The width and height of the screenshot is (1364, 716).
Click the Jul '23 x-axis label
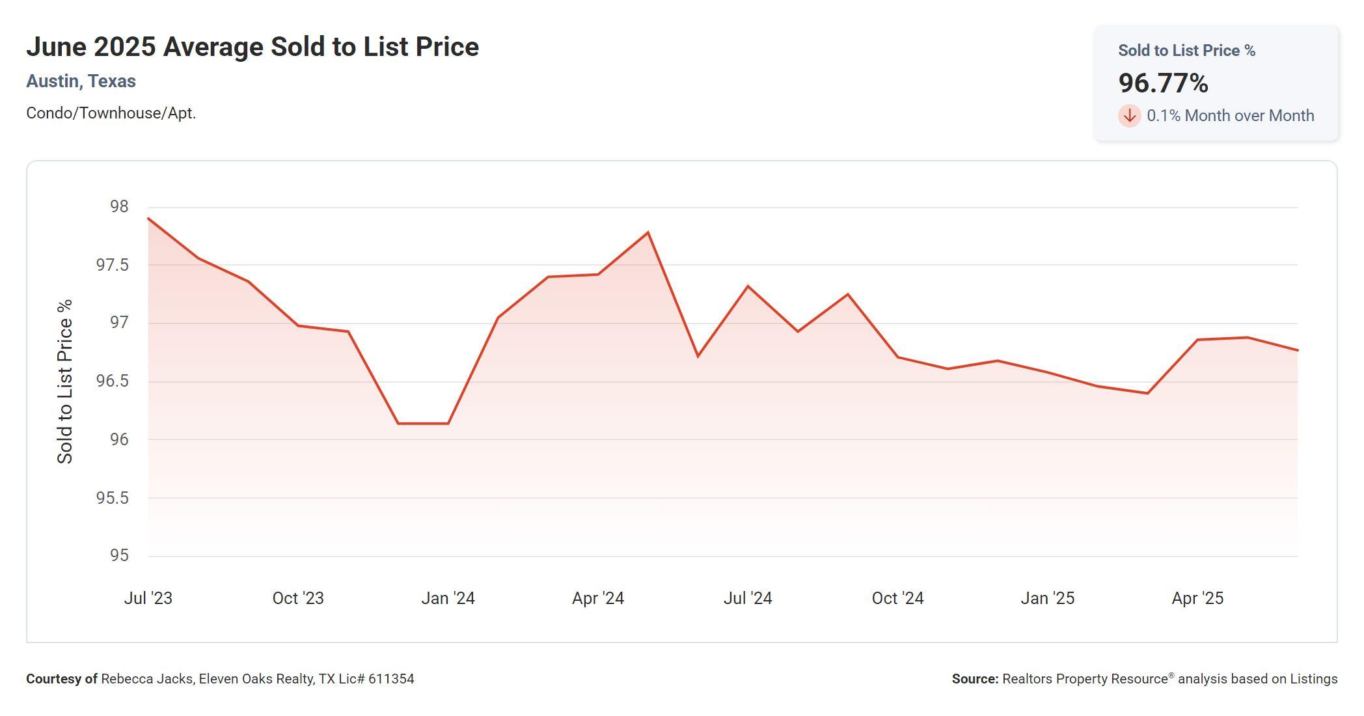click(x=148, y=598)
